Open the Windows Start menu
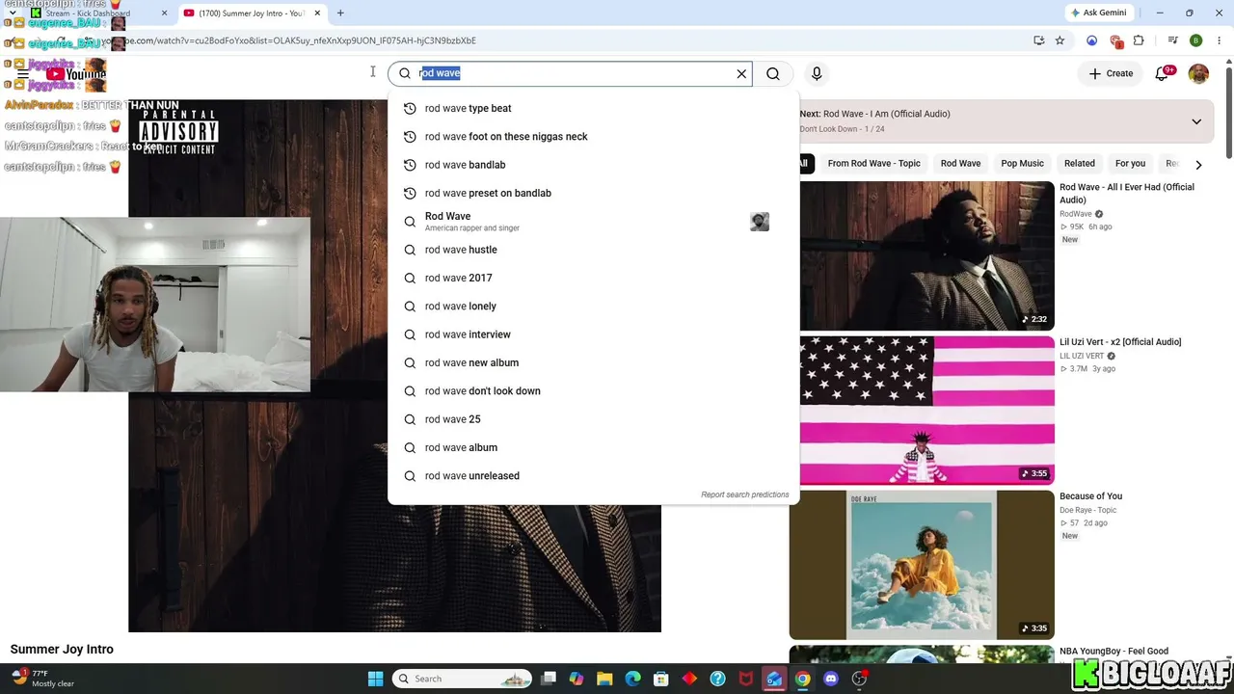Image resolution: width=1234 pixels, height=694 pixels. click(x=376, y=679)
